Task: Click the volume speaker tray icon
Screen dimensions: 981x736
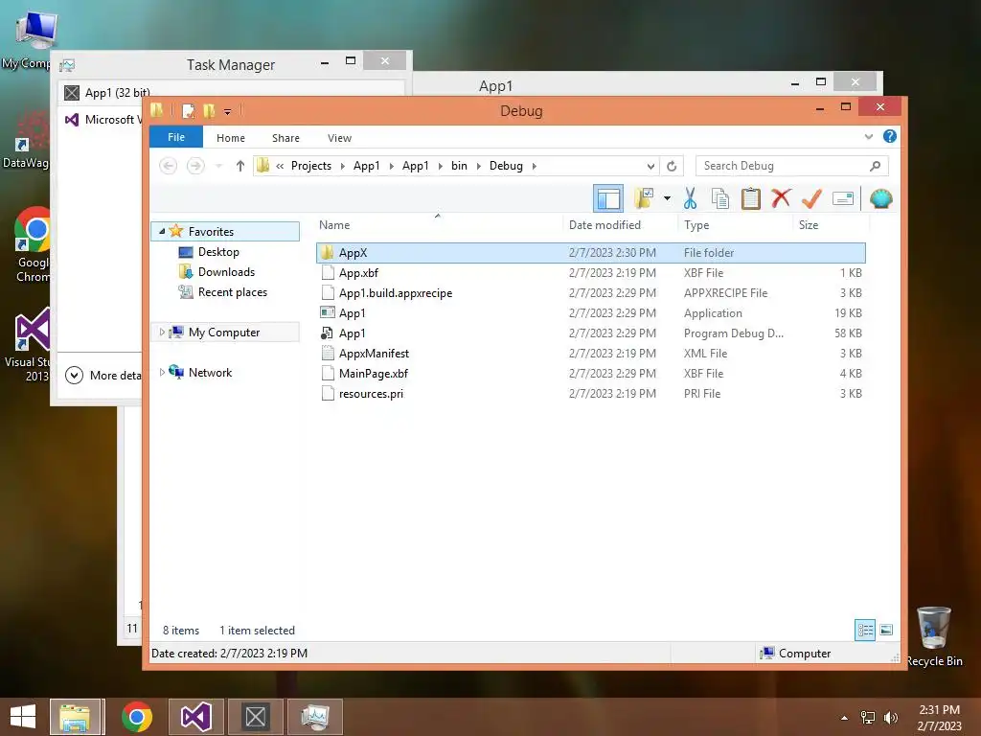Action: tap(890, 717)
